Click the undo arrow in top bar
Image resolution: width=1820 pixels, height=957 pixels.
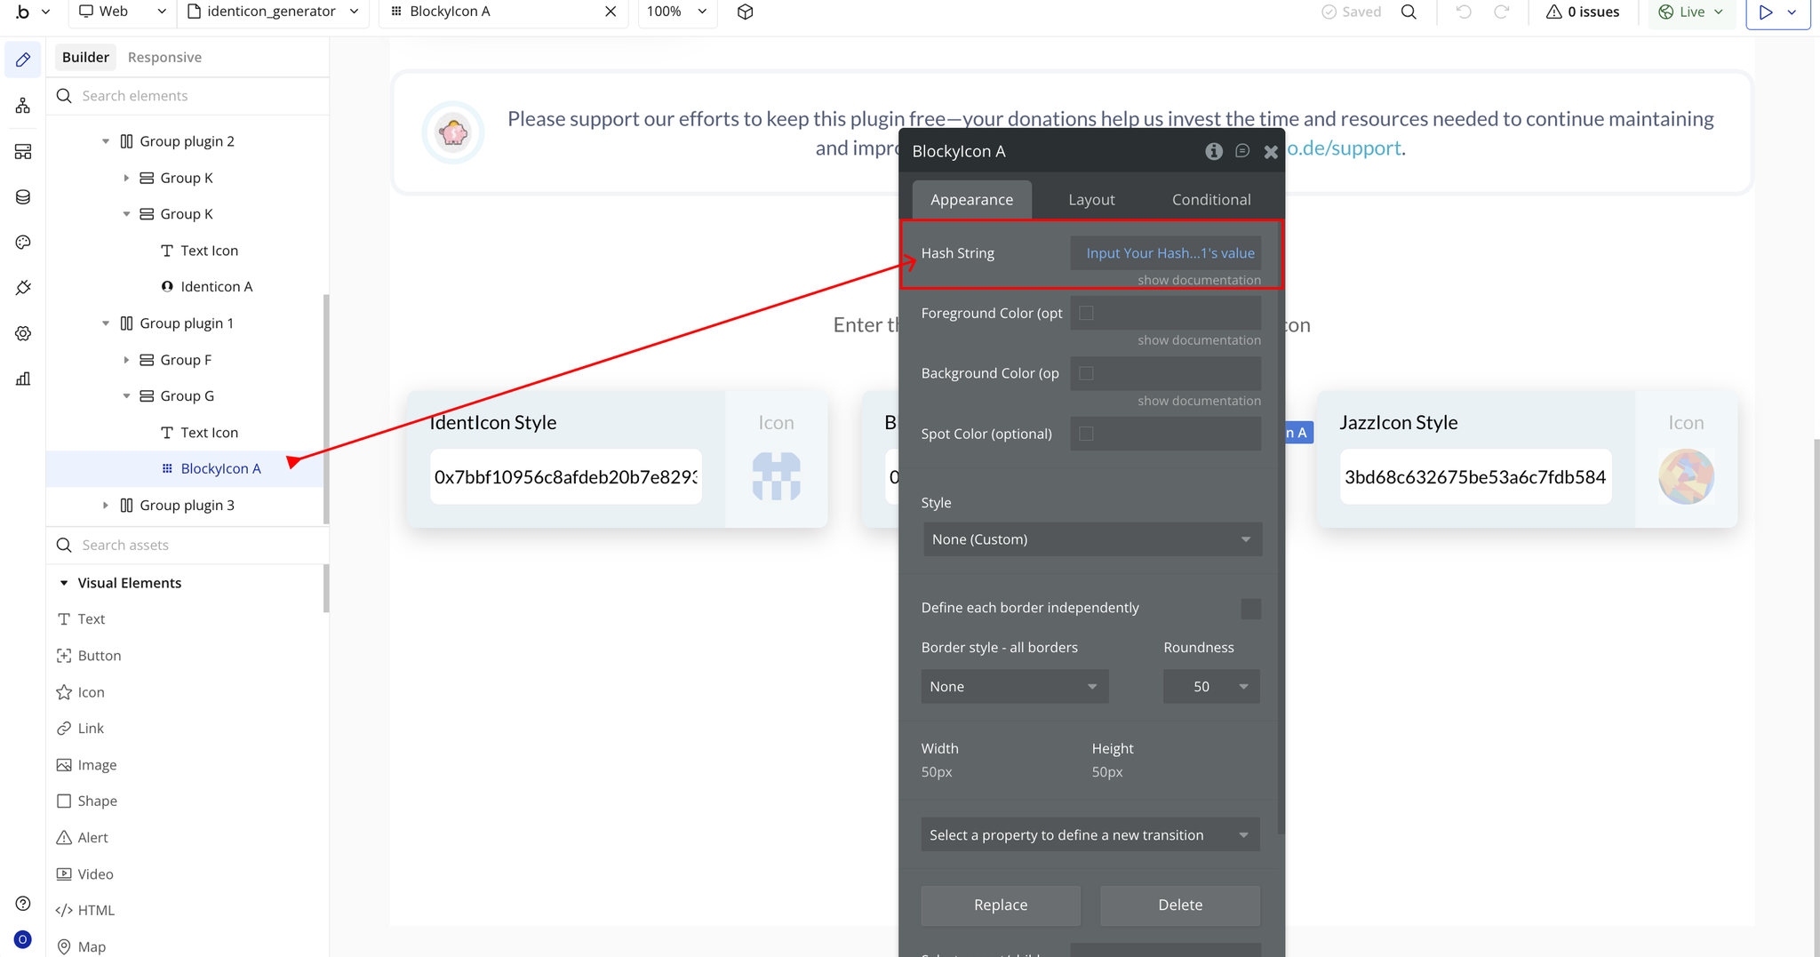click(x=1464, y=12)
